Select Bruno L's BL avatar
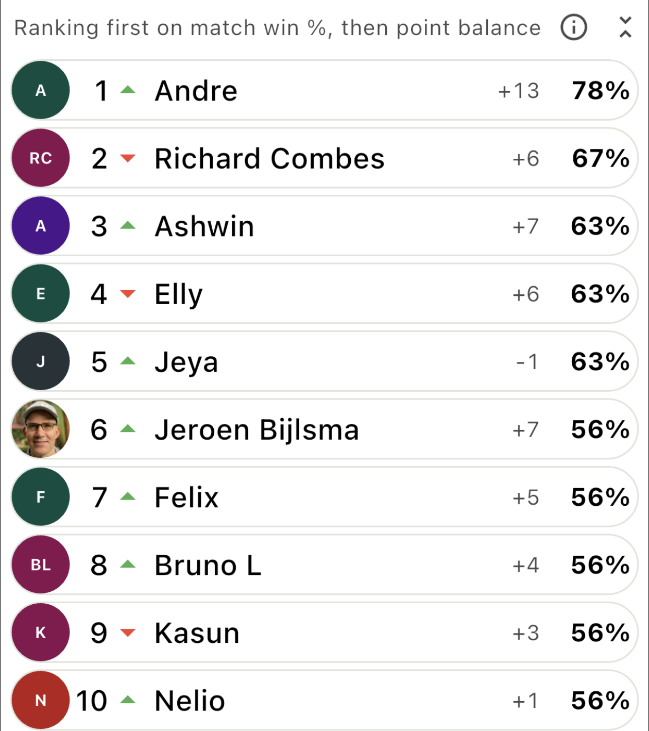The width and height of the screenshot is (649, 731). (40, 564)
